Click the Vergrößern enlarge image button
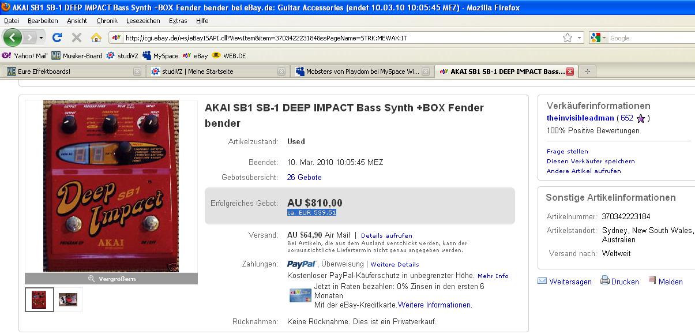 (x=111, y=279)
